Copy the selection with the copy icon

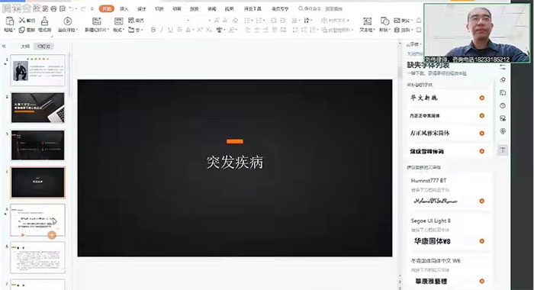pos(22,30)
